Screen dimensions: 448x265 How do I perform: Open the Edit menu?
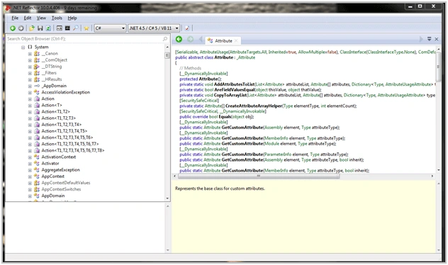point(28,18)
